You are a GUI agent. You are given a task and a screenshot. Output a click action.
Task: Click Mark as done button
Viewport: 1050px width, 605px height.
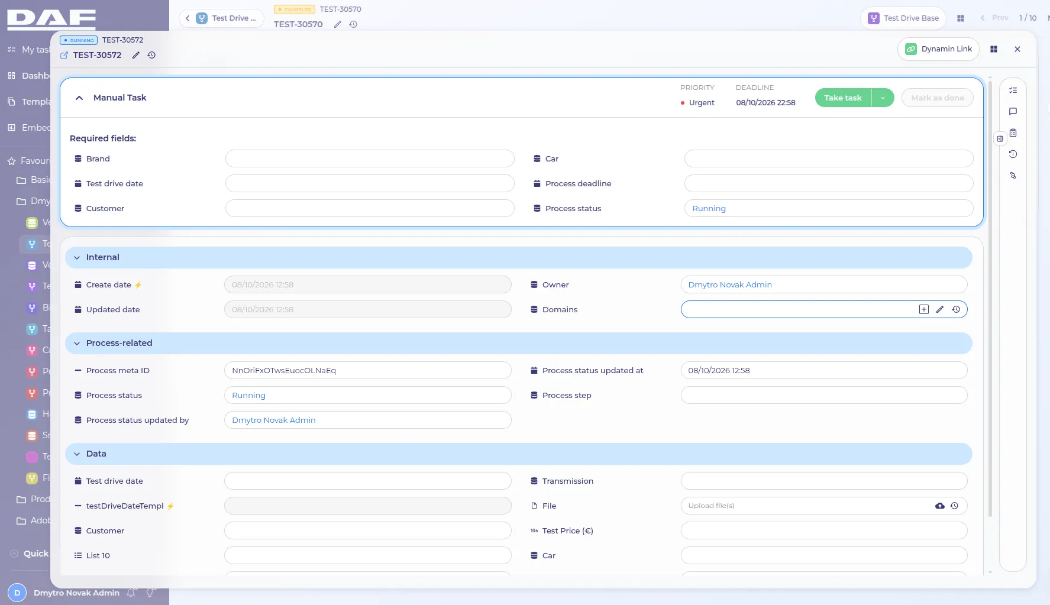click(x=938, y=98)
